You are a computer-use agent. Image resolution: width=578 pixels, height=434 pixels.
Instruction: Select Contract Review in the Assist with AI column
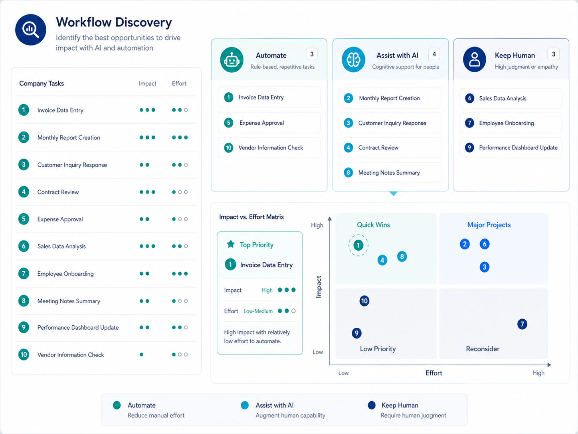pyautogui.click(x=390, y=148)
